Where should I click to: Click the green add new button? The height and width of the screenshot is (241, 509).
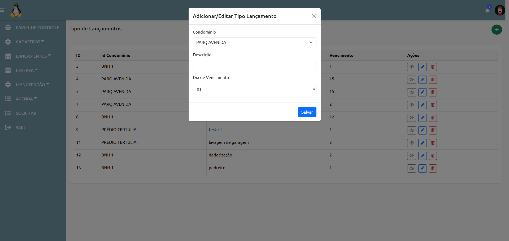pyautogui.click(x=497, y=30)
